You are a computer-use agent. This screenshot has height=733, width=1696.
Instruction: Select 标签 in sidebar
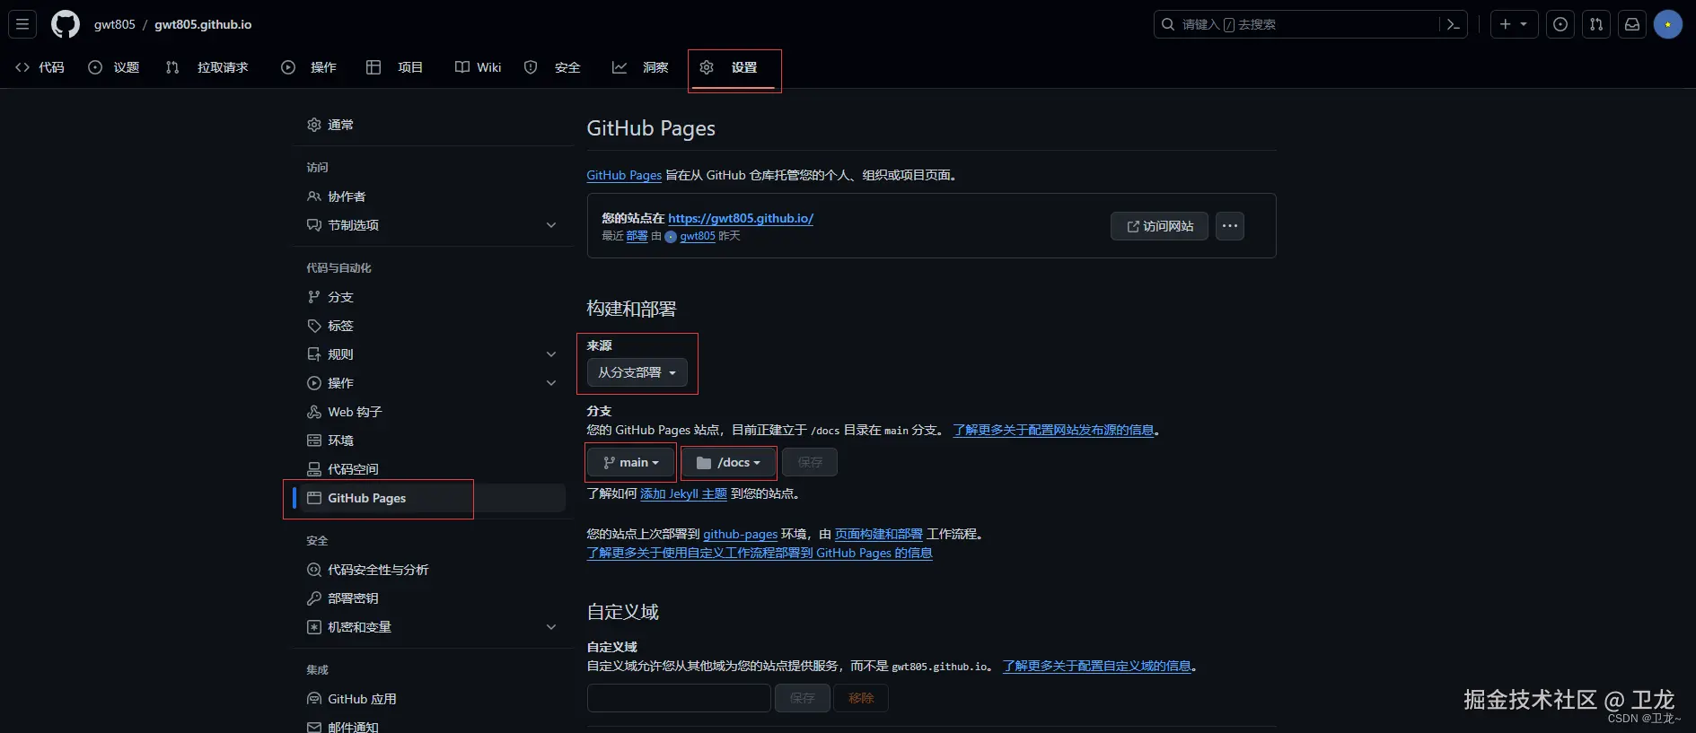(435, 326)
